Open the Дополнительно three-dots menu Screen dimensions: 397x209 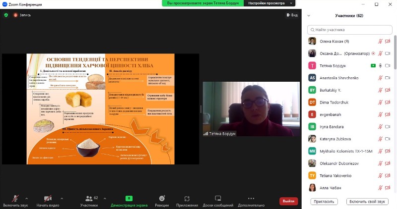tap(251, 201)
